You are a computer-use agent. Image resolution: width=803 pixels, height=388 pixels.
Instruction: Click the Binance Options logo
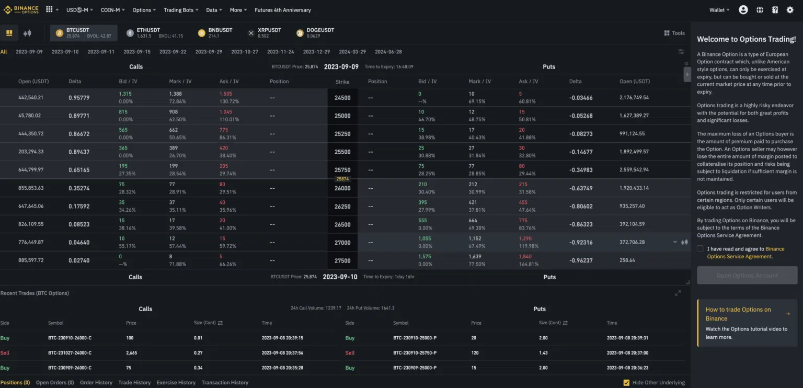21,9
